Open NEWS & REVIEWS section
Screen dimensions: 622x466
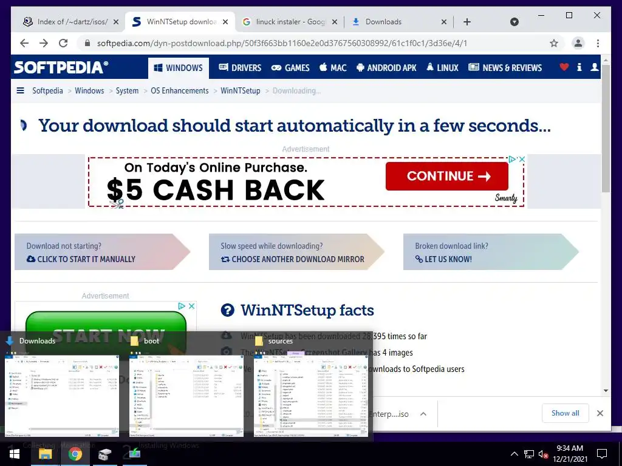pyautogui.click(x=505, y=68)
